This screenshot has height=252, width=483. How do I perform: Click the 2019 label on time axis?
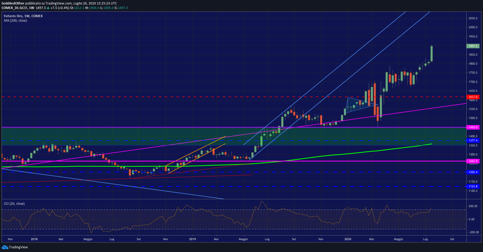click(193, 239)
